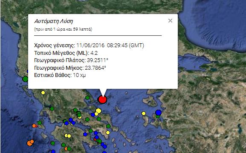This screenshot has width=246, height=153.
Task: Close the Αυτόματη Λύση info popup
Action: pos(170,21)
